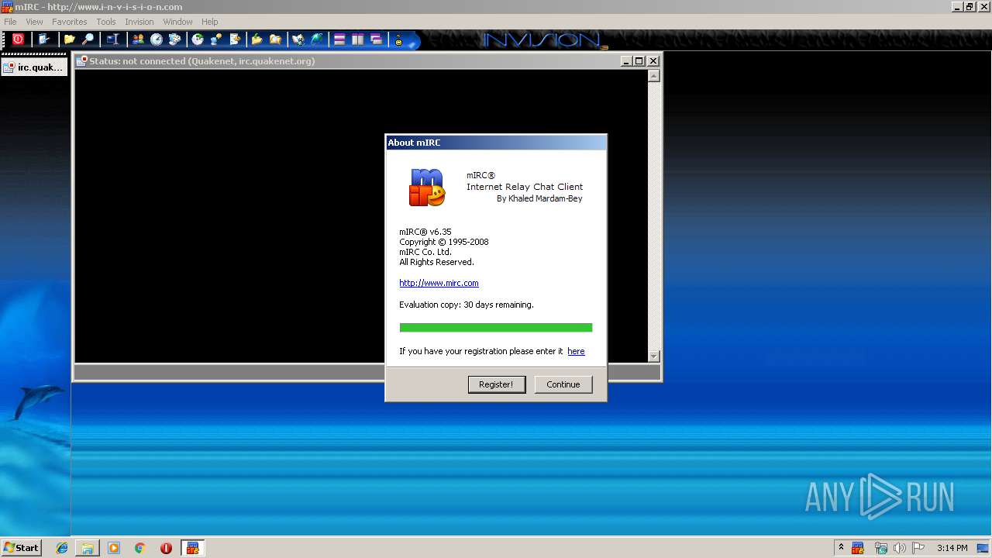Click the CD disc icon in toolbar
Image resolution: width=992 pixels, height=558 pixels.
(198, 39)
